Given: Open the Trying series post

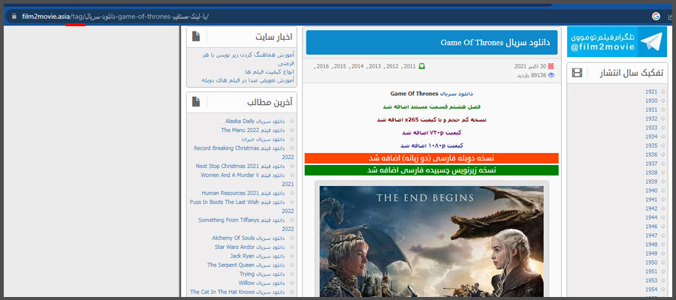Looking at the screenshot, I should pos(262,274).
